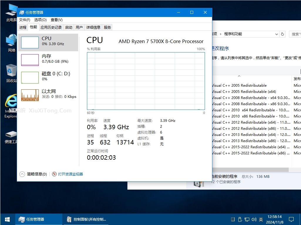Open the 便捷工具 desktop icon
Screen dimensions: 301x225
point(11,137)
